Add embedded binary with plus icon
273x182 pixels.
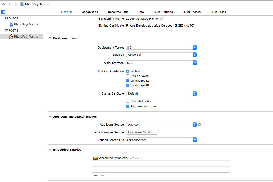click(x=96, y=175)
